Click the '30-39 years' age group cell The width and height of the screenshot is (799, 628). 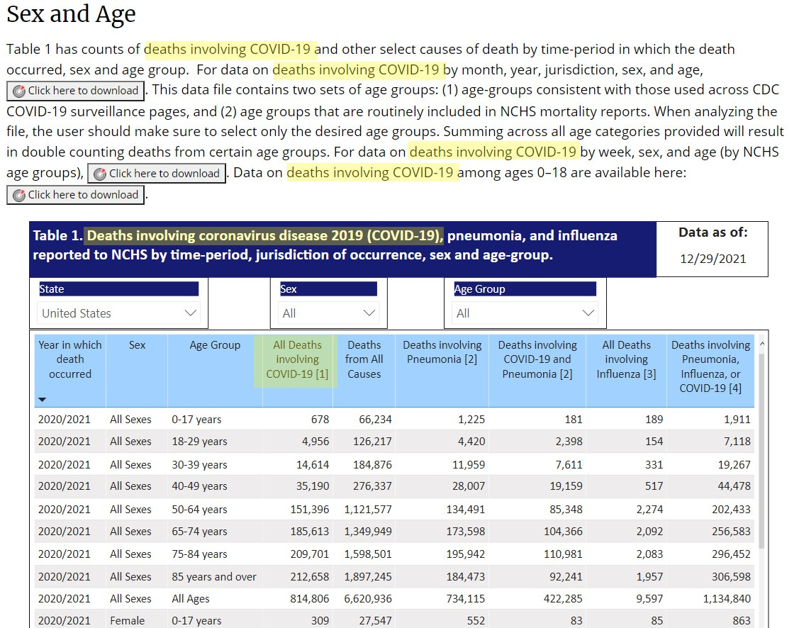pyautogui.click(x=199, y=464)
